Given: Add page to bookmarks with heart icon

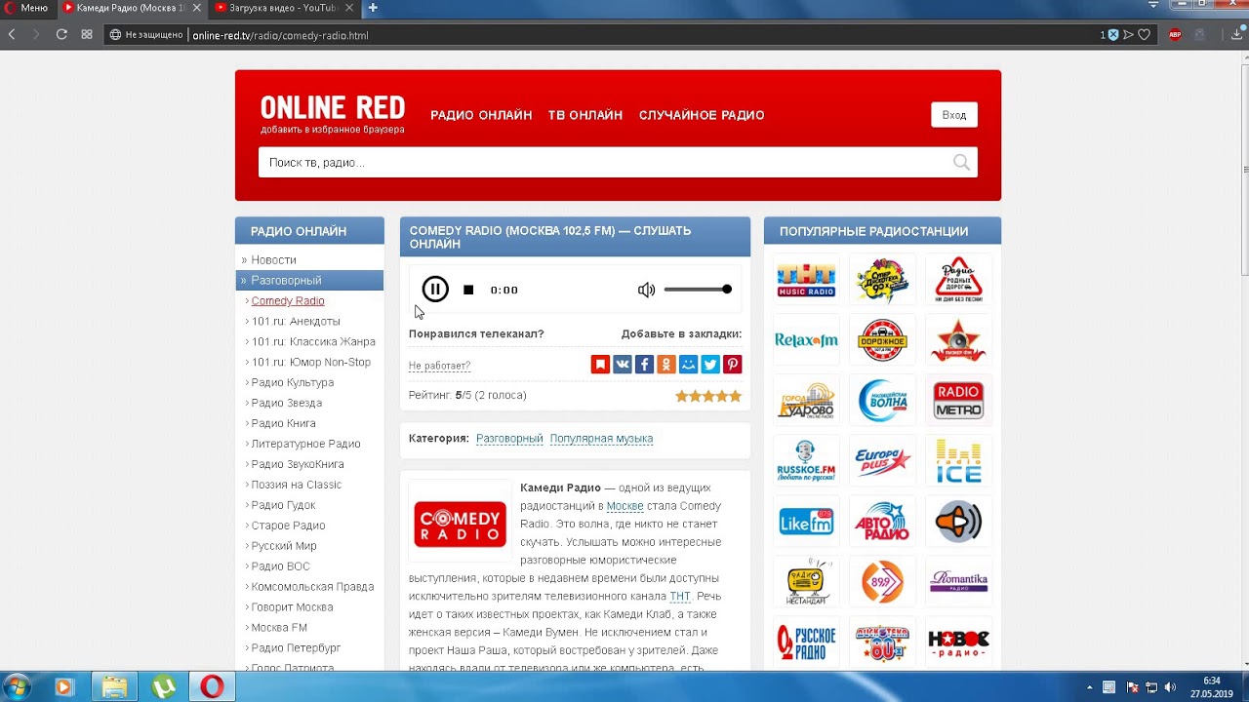Looking at the screenshot, I should (1145, 35).
